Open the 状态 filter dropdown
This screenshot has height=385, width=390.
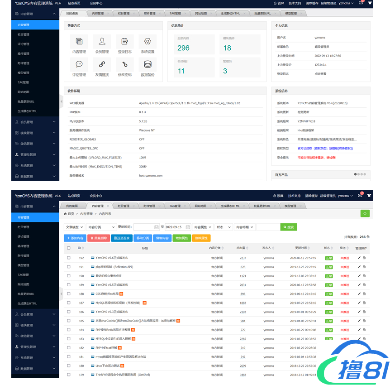coord(224,227)
